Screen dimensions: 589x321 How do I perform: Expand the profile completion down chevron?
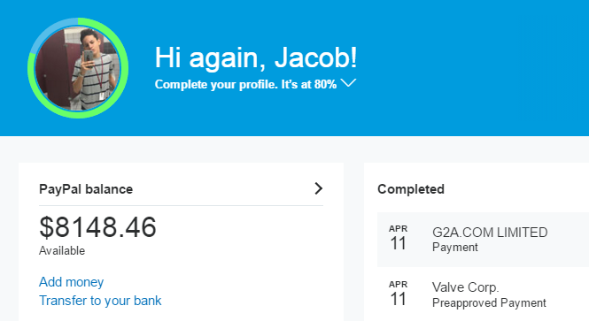[x=348, y=83]
